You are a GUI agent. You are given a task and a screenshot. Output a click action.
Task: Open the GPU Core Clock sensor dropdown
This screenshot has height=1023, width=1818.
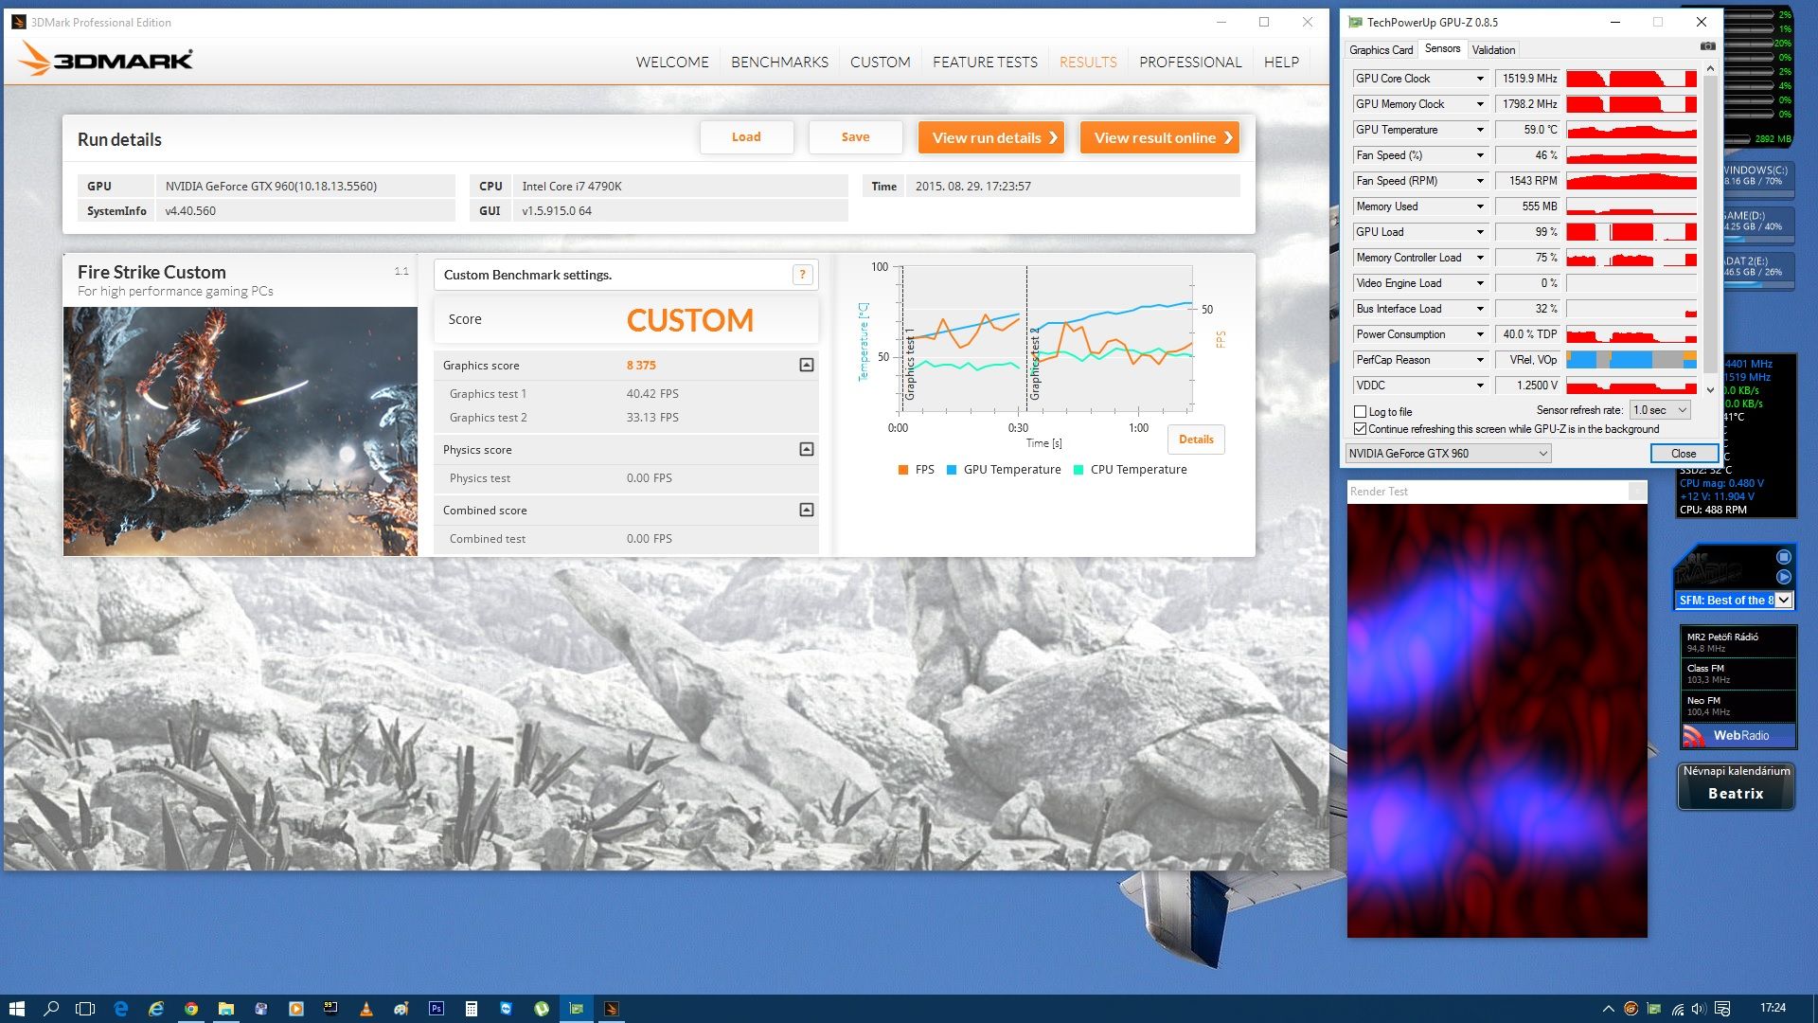point(1480,79)
